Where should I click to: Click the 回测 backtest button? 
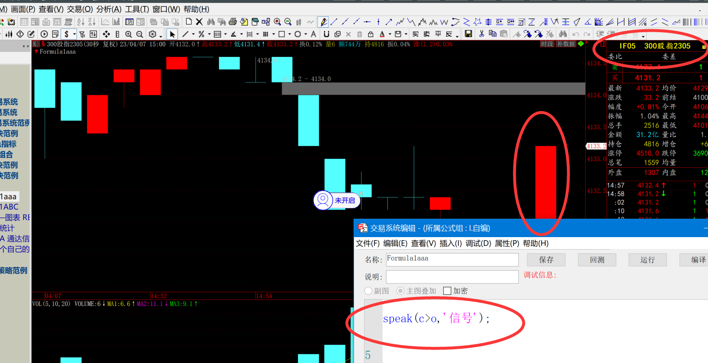597,260
